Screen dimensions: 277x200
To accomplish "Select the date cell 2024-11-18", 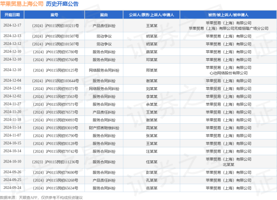I will pos(12,120).
